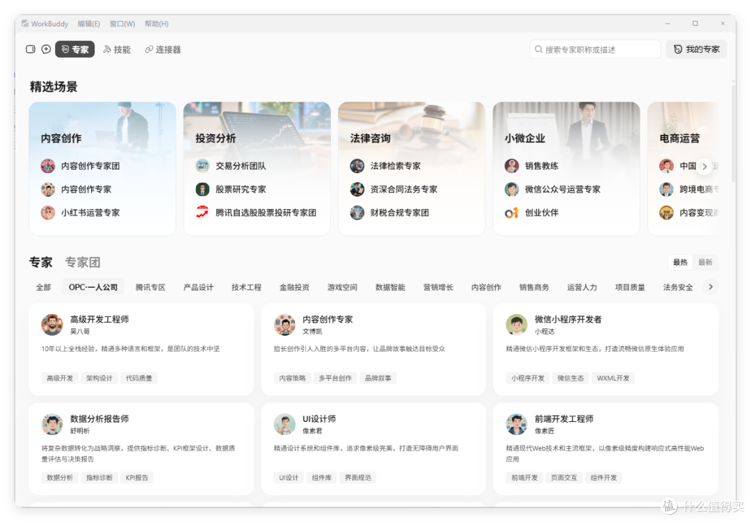Open the 专家 tab
The width and height of the screenshot is (751, 522).
[x=74, y=49]
